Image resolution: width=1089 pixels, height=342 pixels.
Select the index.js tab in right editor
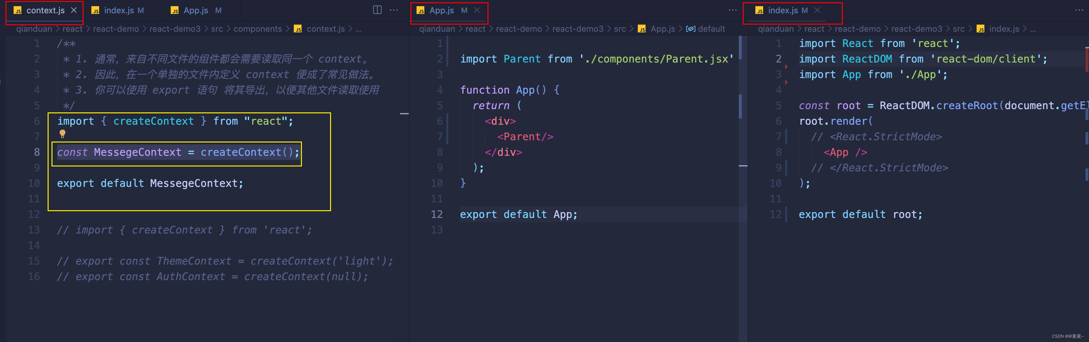pos(783,11)
